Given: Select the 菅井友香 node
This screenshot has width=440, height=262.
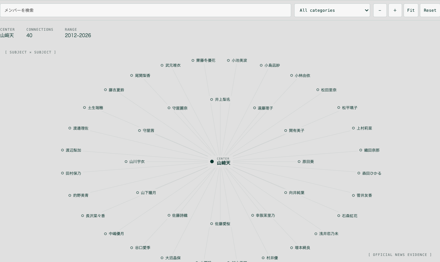Looking at the screenshot, I should [362, 195].
